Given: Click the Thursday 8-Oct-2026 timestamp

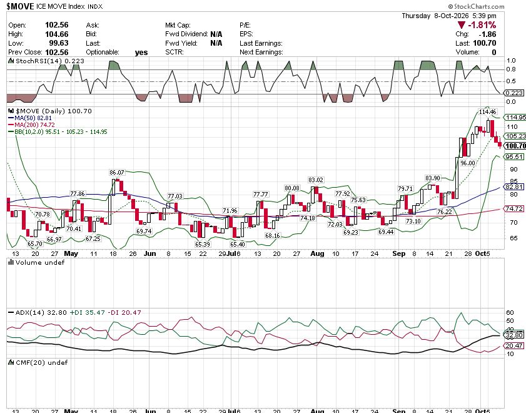Looking at the screenshot, I should point(449,16).
